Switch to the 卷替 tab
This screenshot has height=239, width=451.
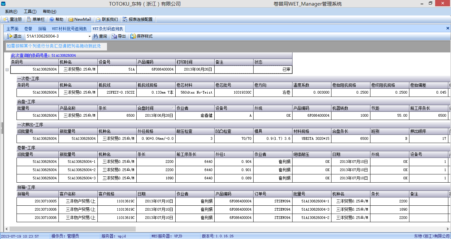tap(28, 29)
